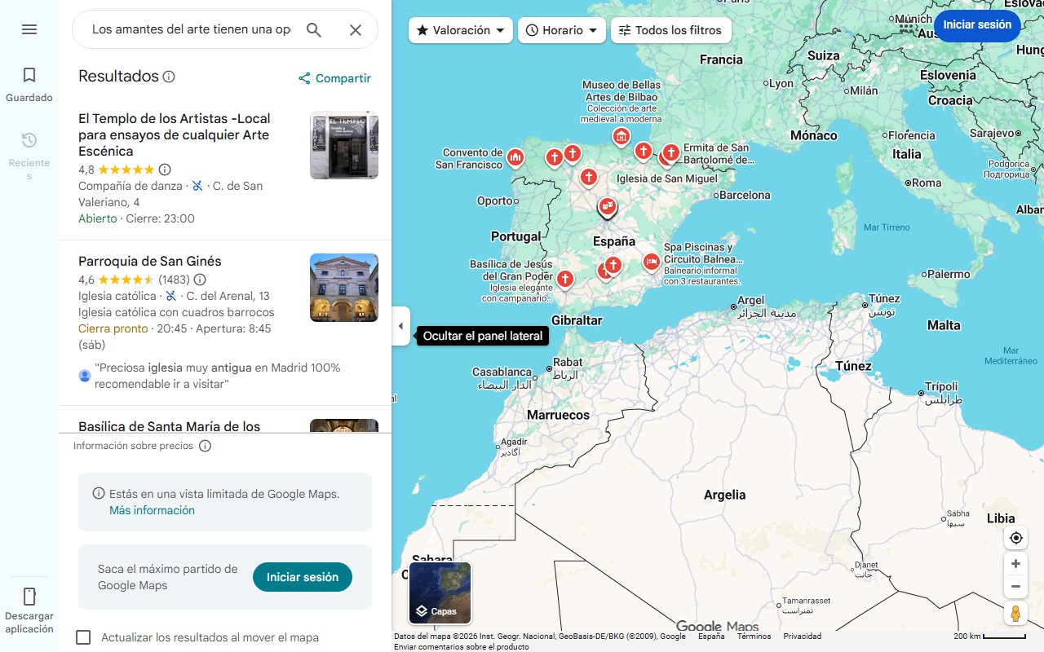Open the main navigation menu
Screen dimensions: 1044x652
pyautogui.click(x=29, y=29)
